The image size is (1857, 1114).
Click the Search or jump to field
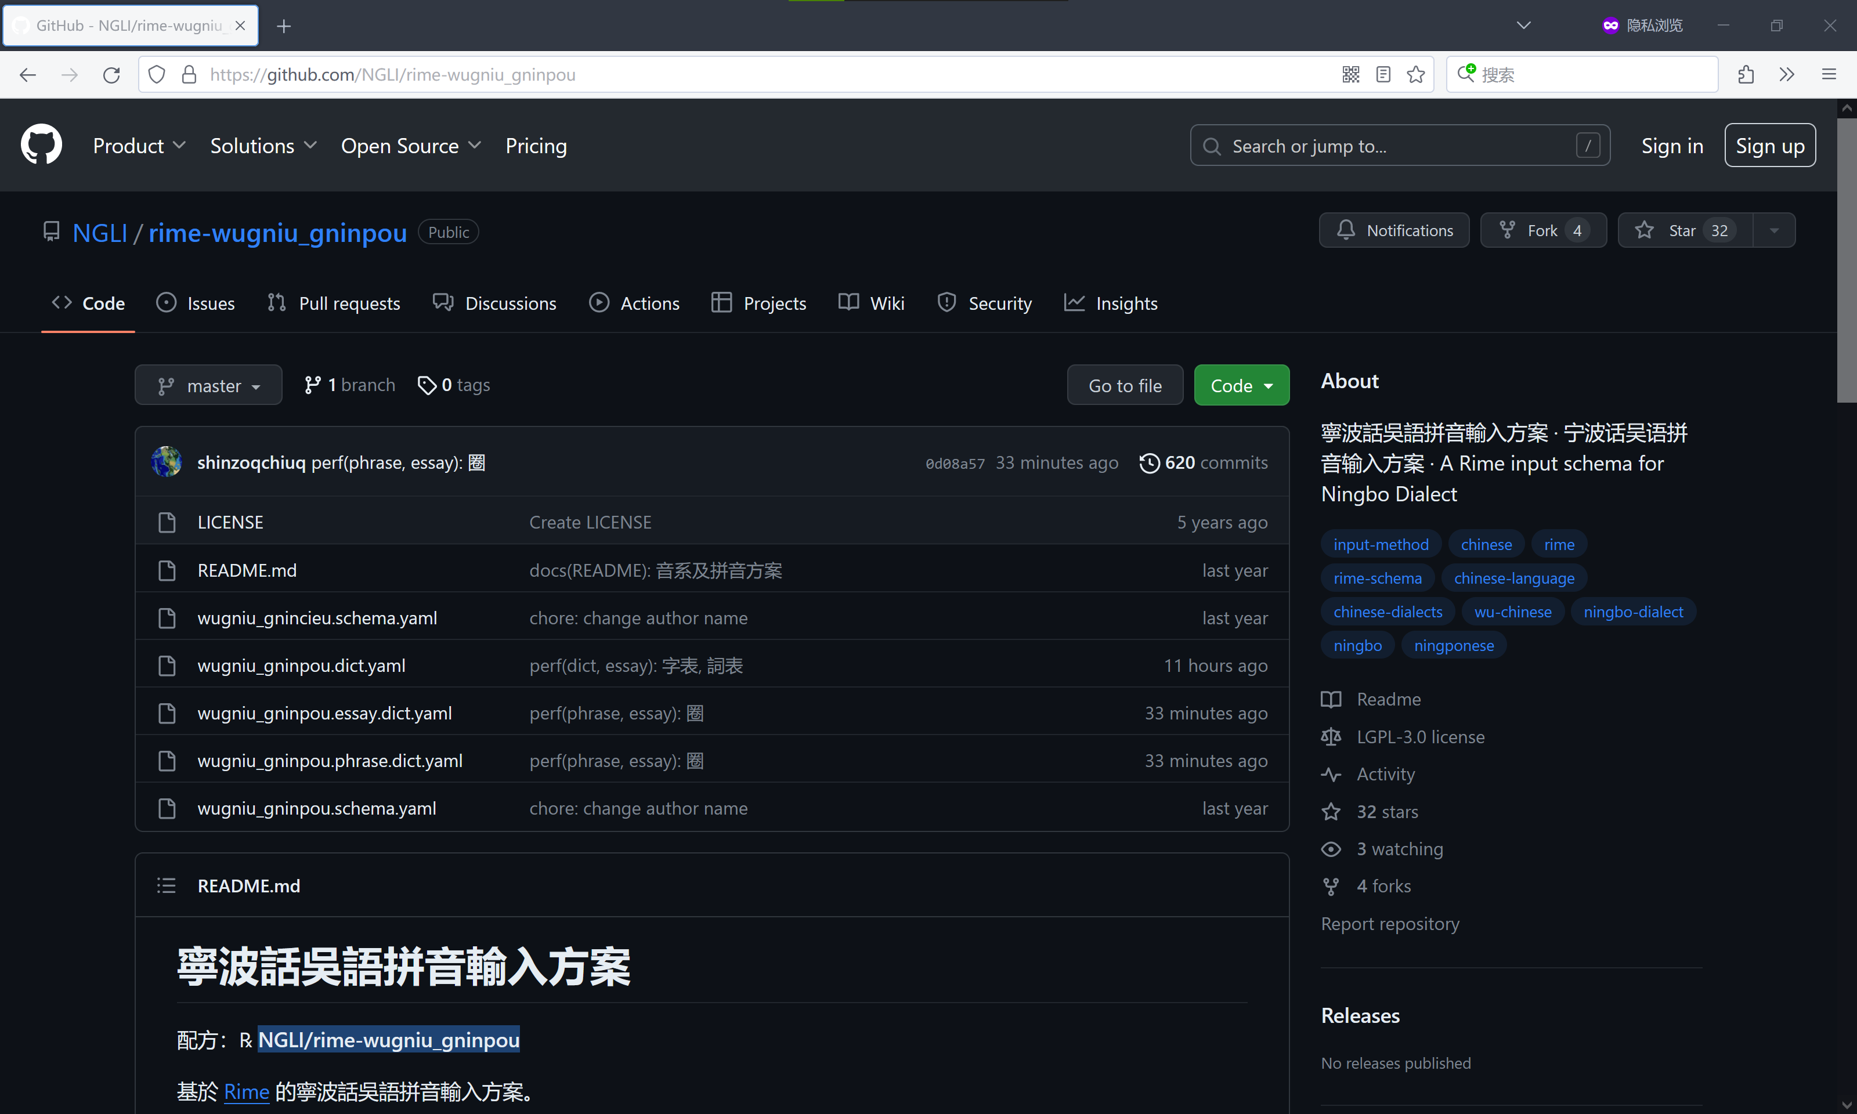(1399, 146)
